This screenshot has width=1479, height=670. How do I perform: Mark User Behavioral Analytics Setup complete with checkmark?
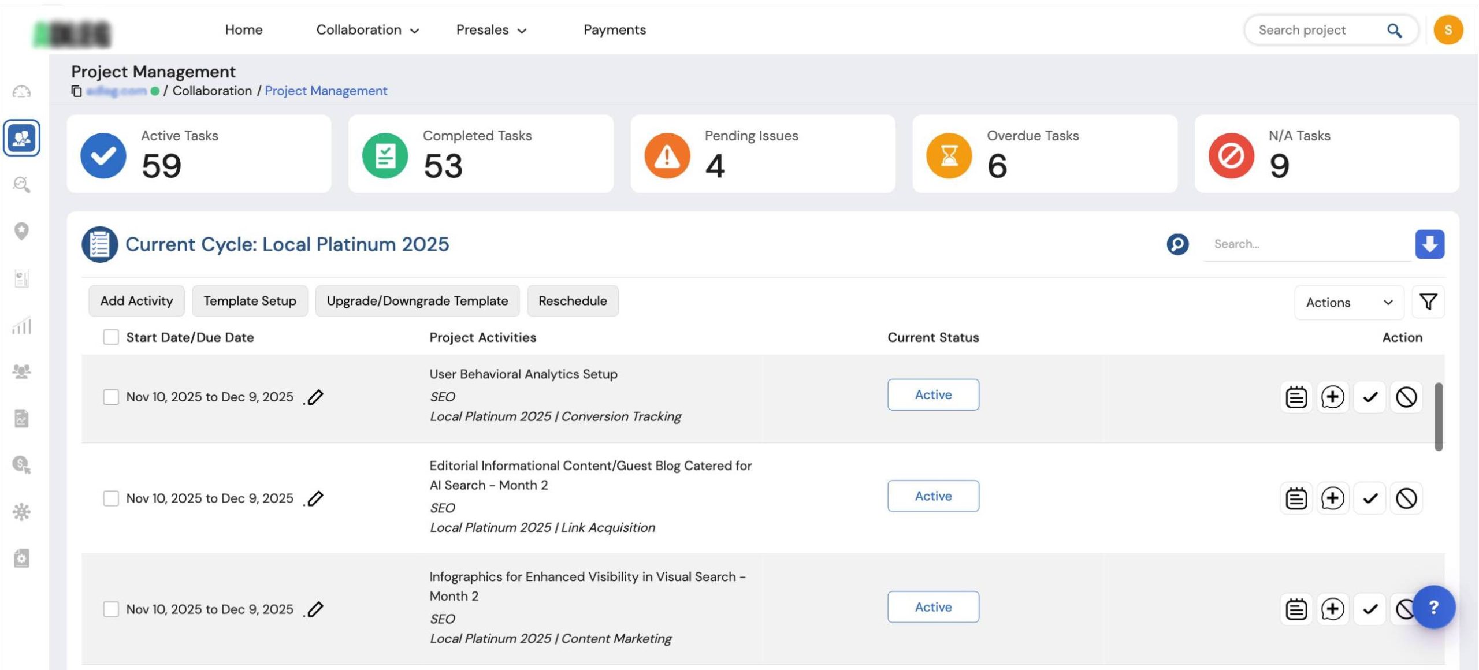(x=1370, y=397)
